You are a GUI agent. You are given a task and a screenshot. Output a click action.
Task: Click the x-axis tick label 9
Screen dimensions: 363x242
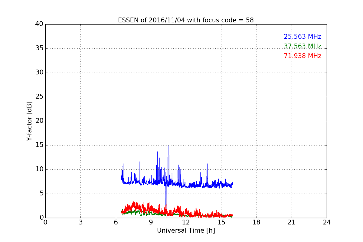[x=151, y=222]
